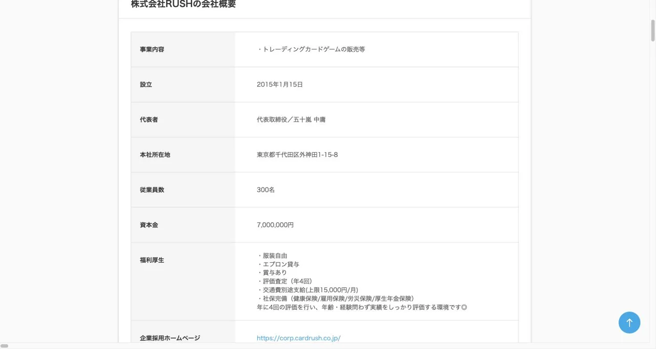Click the horizontal scrollbar thumb
This screenshot has height=349, width=656.
[x=4, y=346]
